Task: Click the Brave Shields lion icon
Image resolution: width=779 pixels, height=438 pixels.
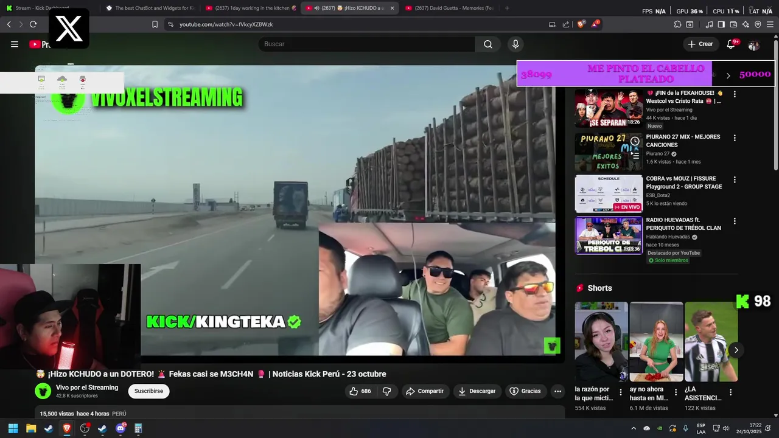Action: (x=581, y=24)
